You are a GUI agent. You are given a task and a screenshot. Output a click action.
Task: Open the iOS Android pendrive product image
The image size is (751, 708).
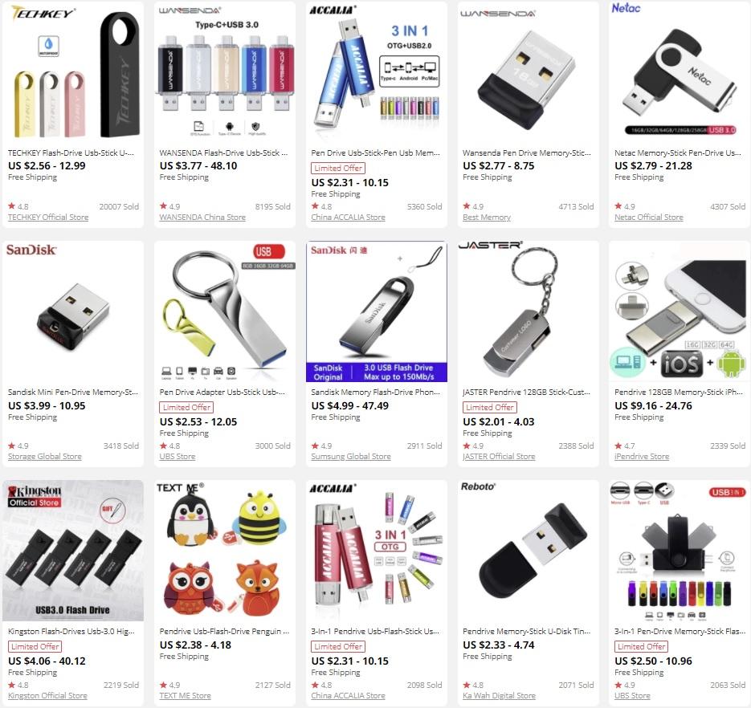[x=680, y=311]
